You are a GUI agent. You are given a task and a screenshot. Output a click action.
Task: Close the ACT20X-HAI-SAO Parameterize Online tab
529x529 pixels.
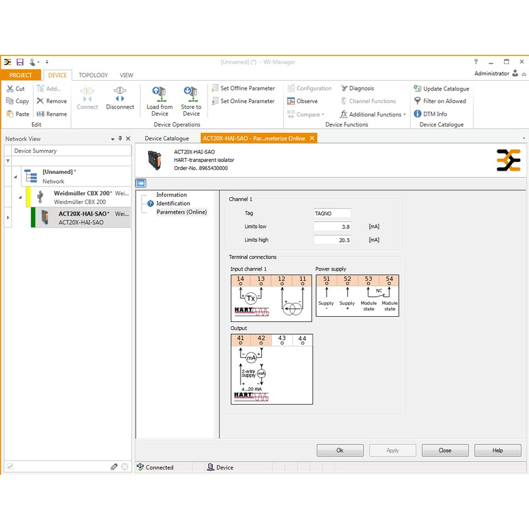[x=312, y=138]
